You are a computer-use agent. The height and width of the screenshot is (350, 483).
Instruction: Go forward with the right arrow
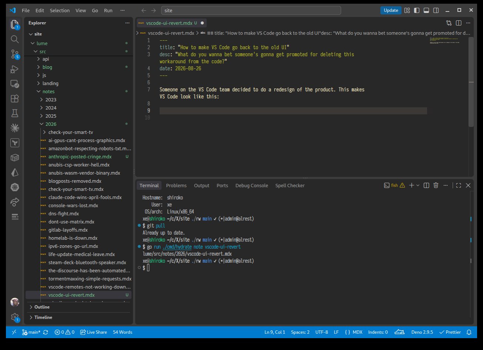click(x=153, y=10)
